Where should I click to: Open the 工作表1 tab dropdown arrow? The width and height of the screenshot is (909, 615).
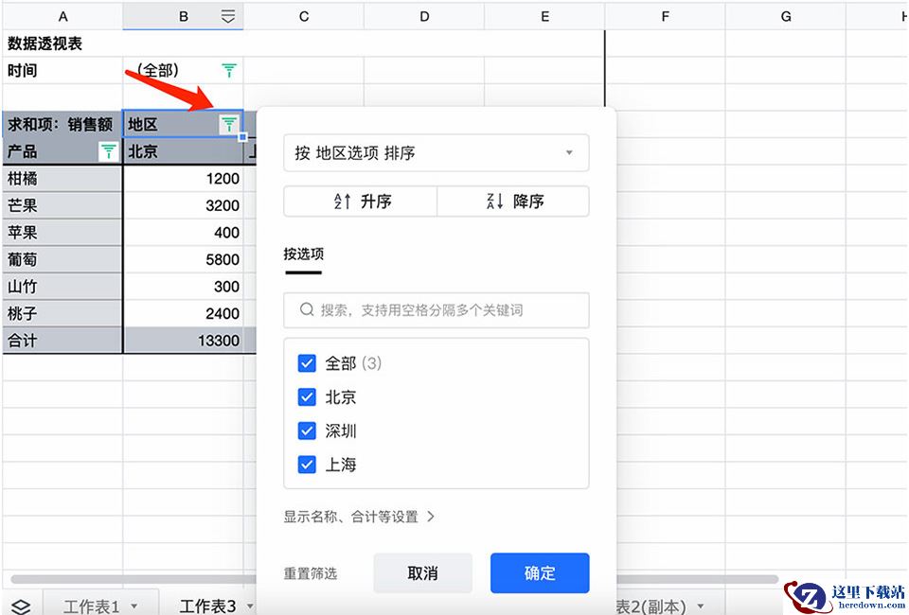(134, 606)
